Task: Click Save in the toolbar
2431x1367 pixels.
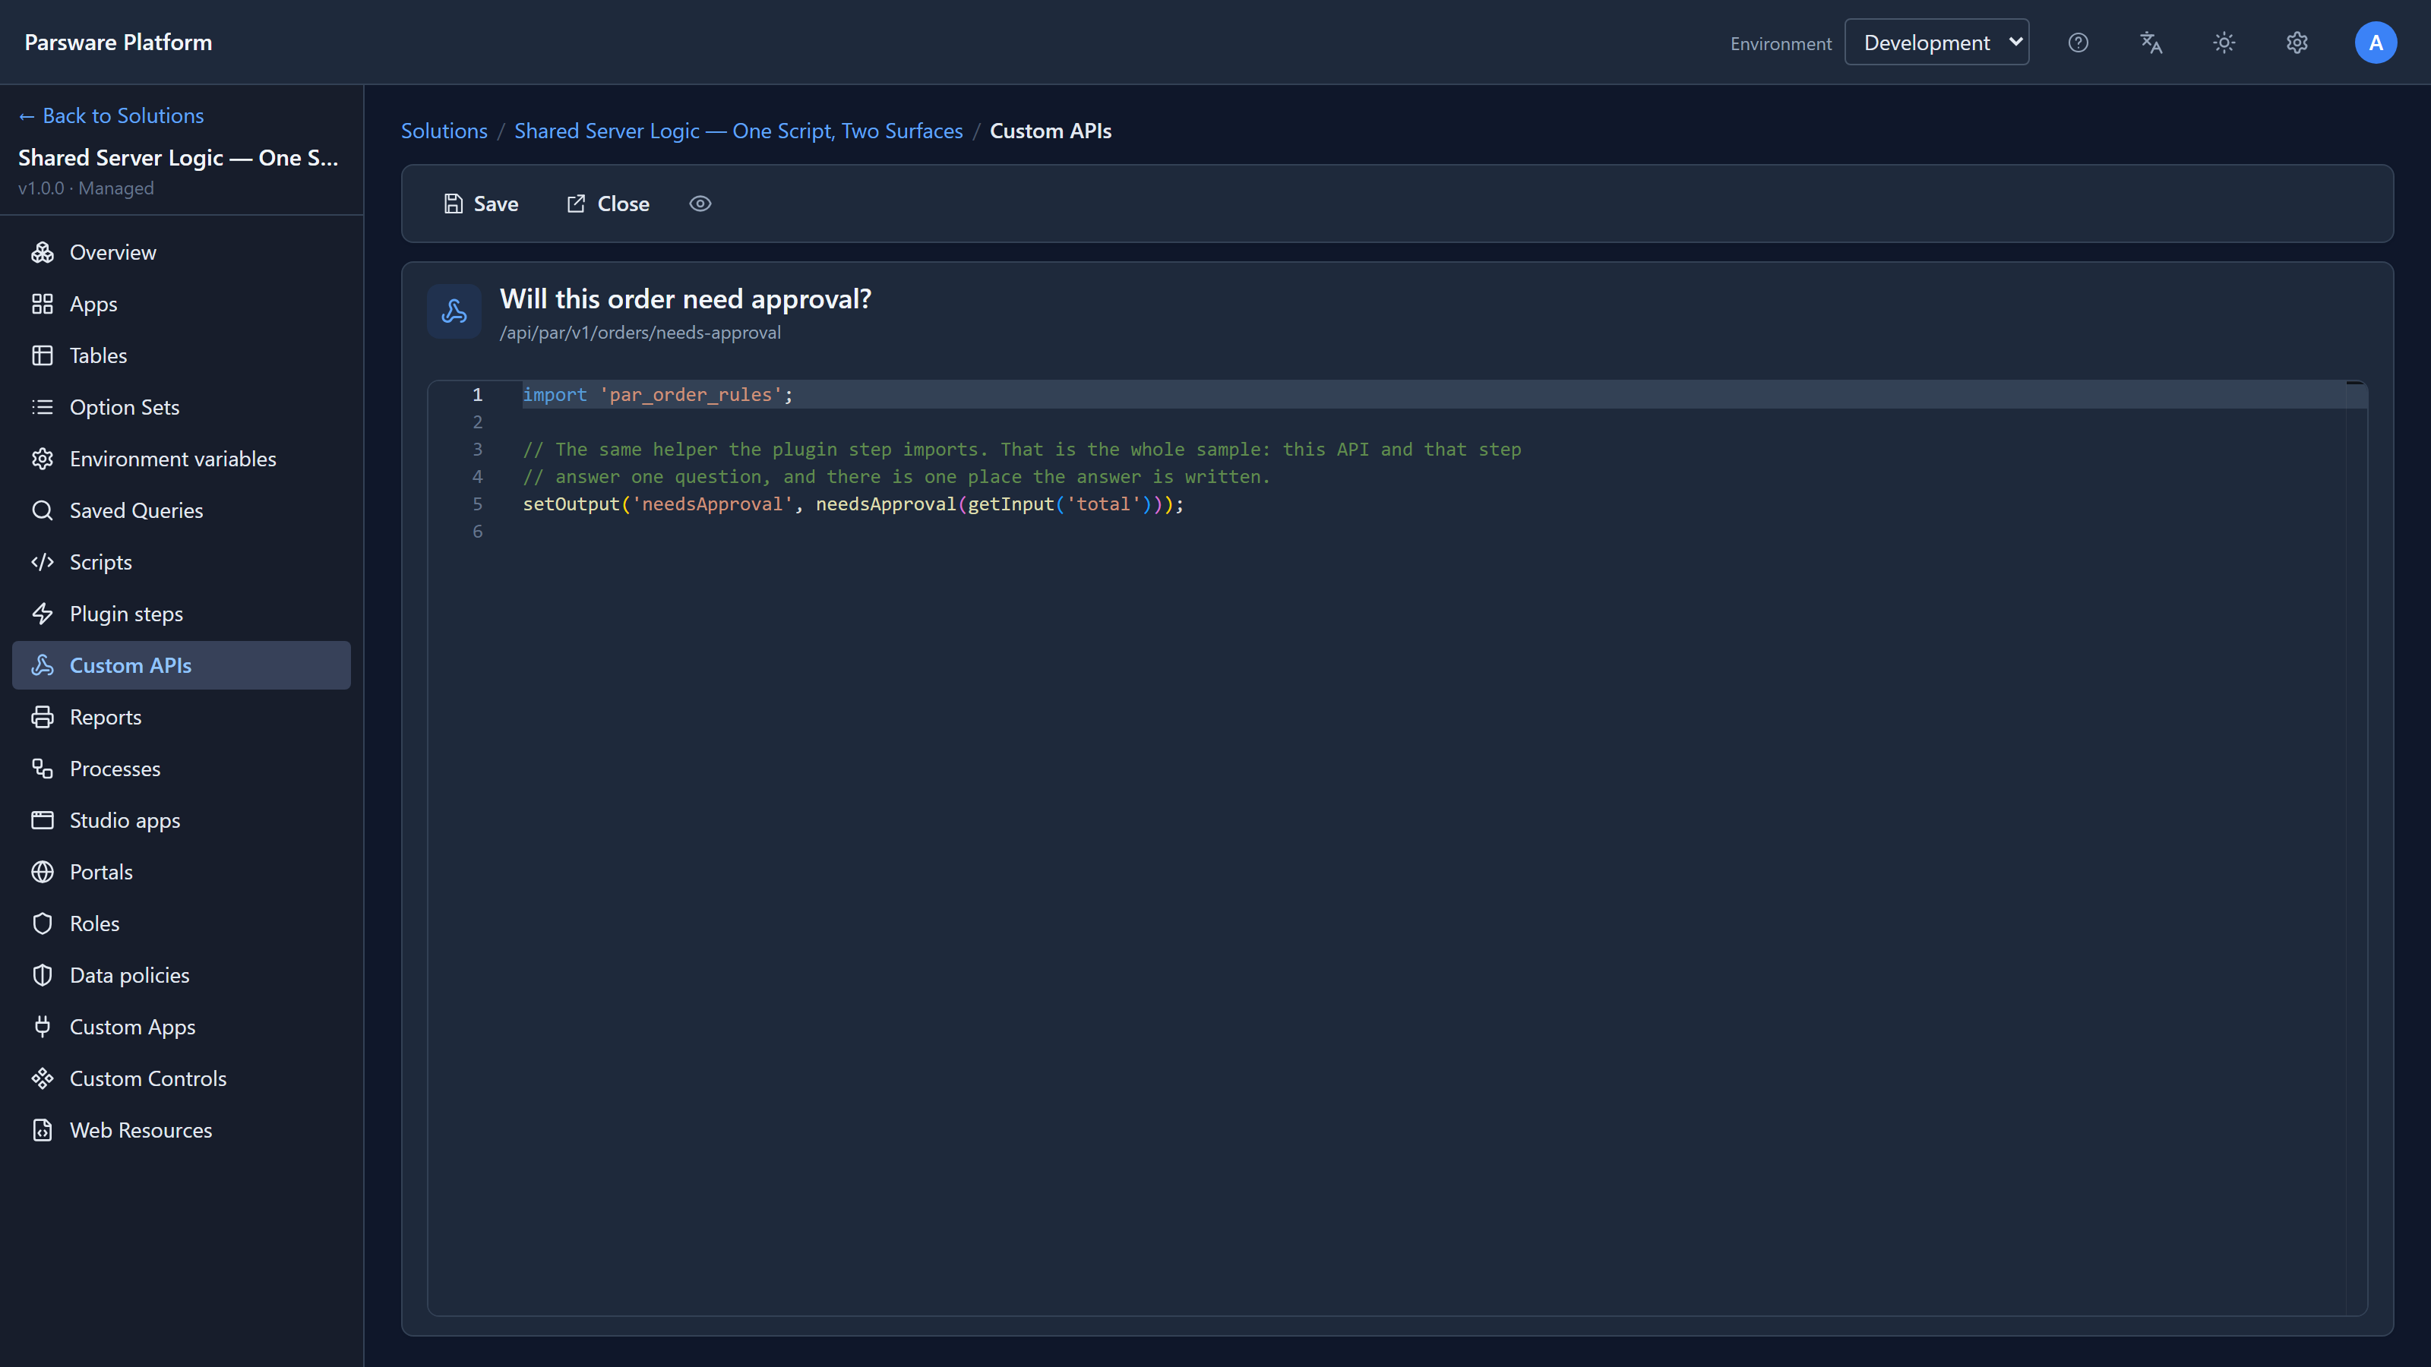Action: point(482,204)
